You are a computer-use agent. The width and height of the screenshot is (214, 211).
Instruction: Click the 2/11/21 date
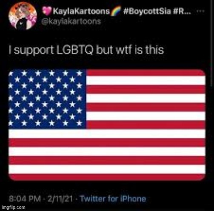(x=60, y=199)
